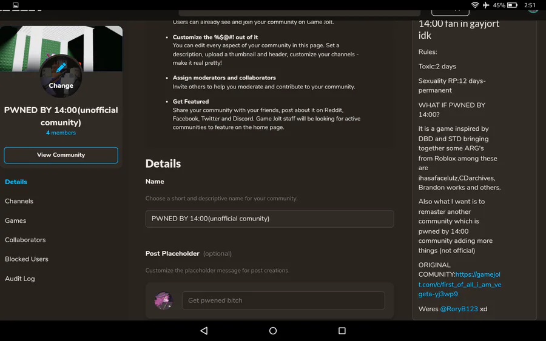The width and height of the screenshot is (546, 341).
Task: Click the View Community button
Action: tap(61, 155)
